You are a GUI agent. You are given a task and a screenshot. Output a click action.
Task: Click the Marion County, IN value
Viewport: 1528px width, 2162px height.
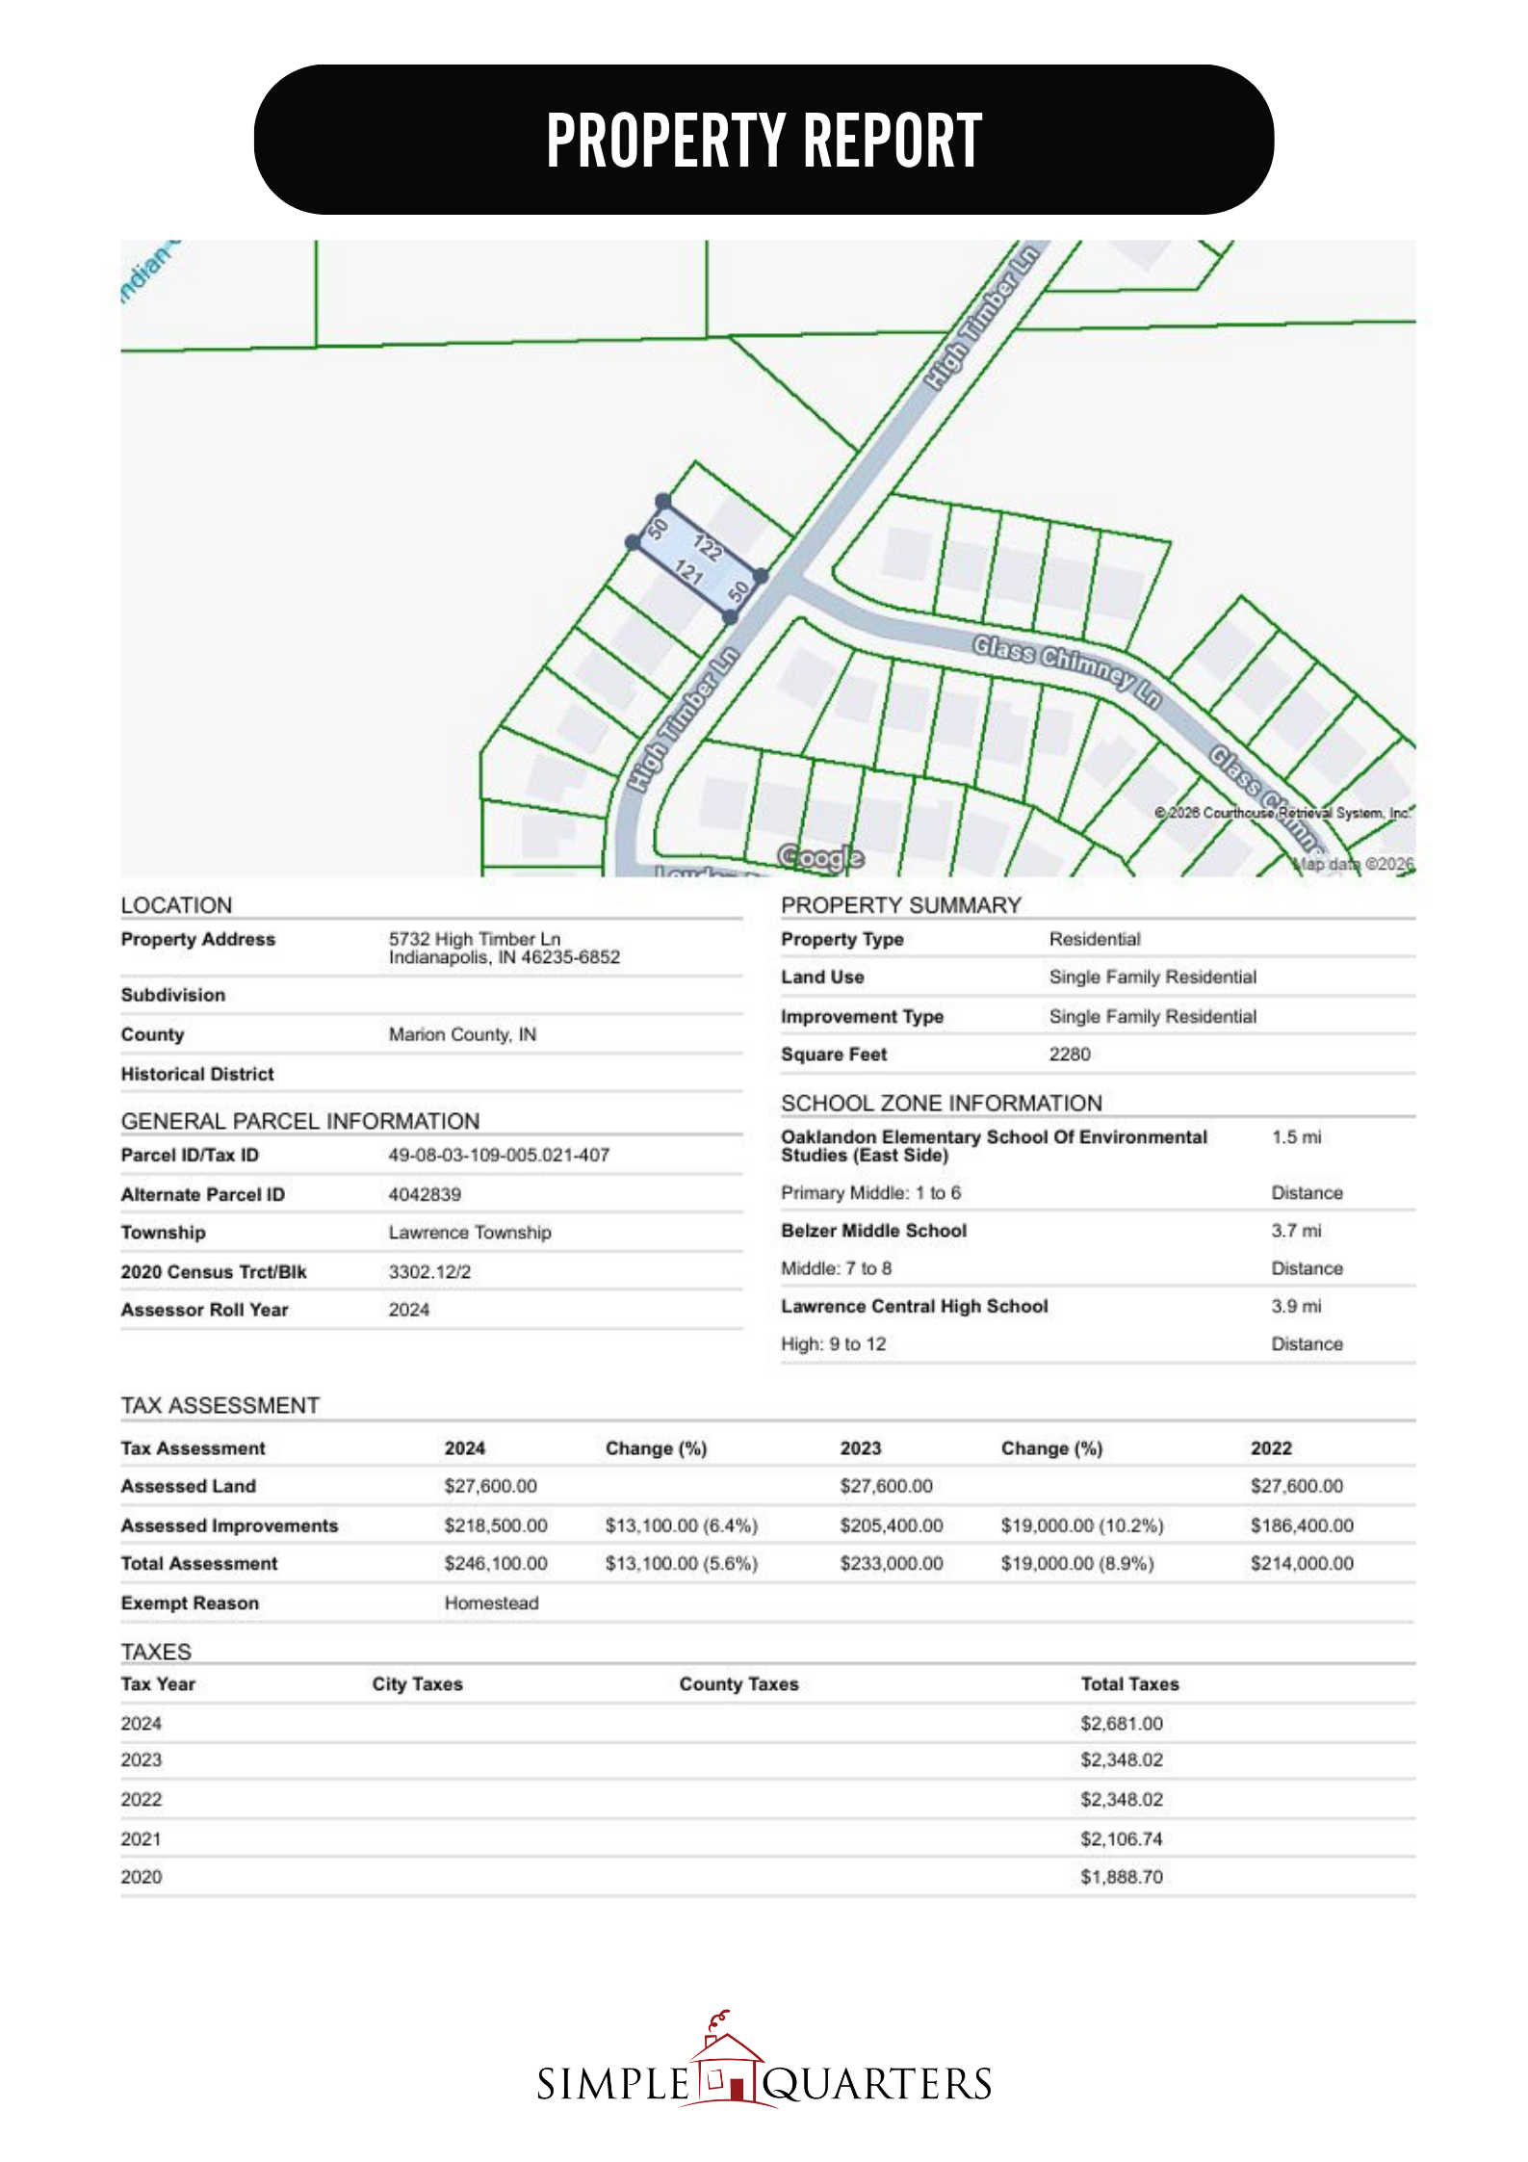coord(462,1034)
